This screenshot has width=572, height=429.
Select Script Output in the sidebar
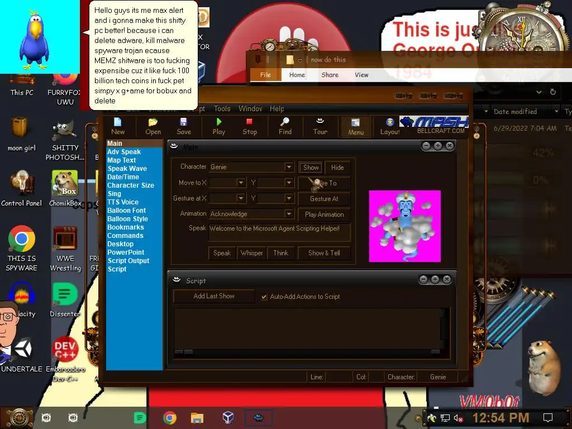pos(128,261)
